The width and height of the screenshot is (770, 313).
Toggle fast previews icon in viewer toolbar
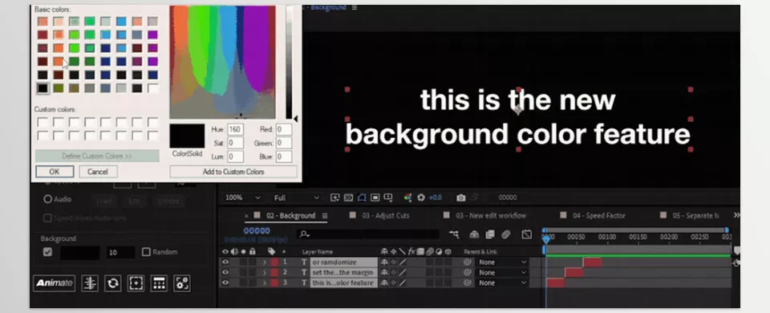335,197
